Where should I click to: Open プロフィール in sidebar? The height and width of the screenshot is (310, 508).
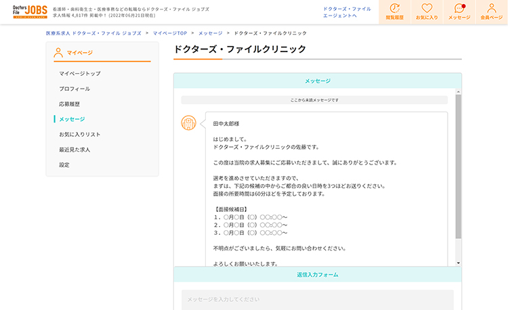pos(75,89)
